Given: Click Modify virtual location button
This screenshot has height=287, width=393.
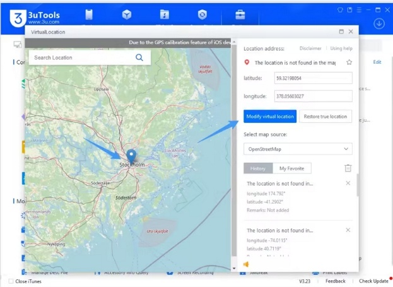Looking at the screenshot, I should tap(270, 116).
